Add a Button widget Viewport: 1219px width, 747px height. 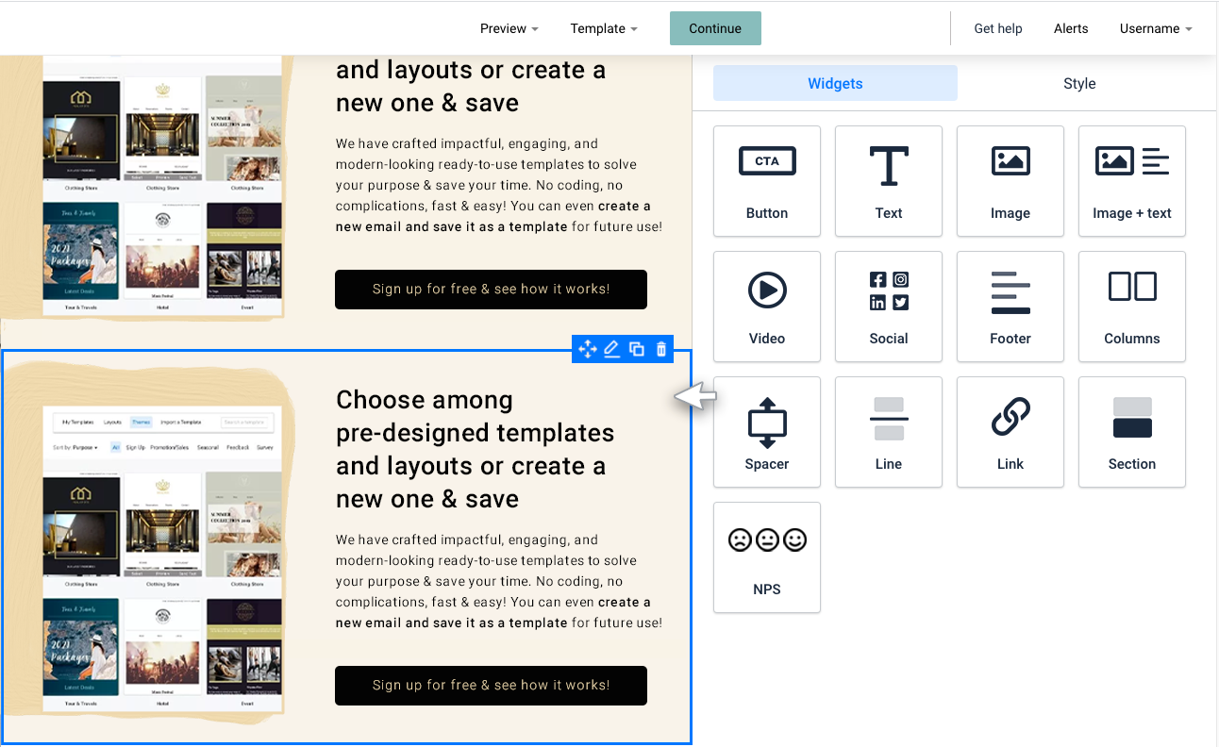click(x=767, y=181)
